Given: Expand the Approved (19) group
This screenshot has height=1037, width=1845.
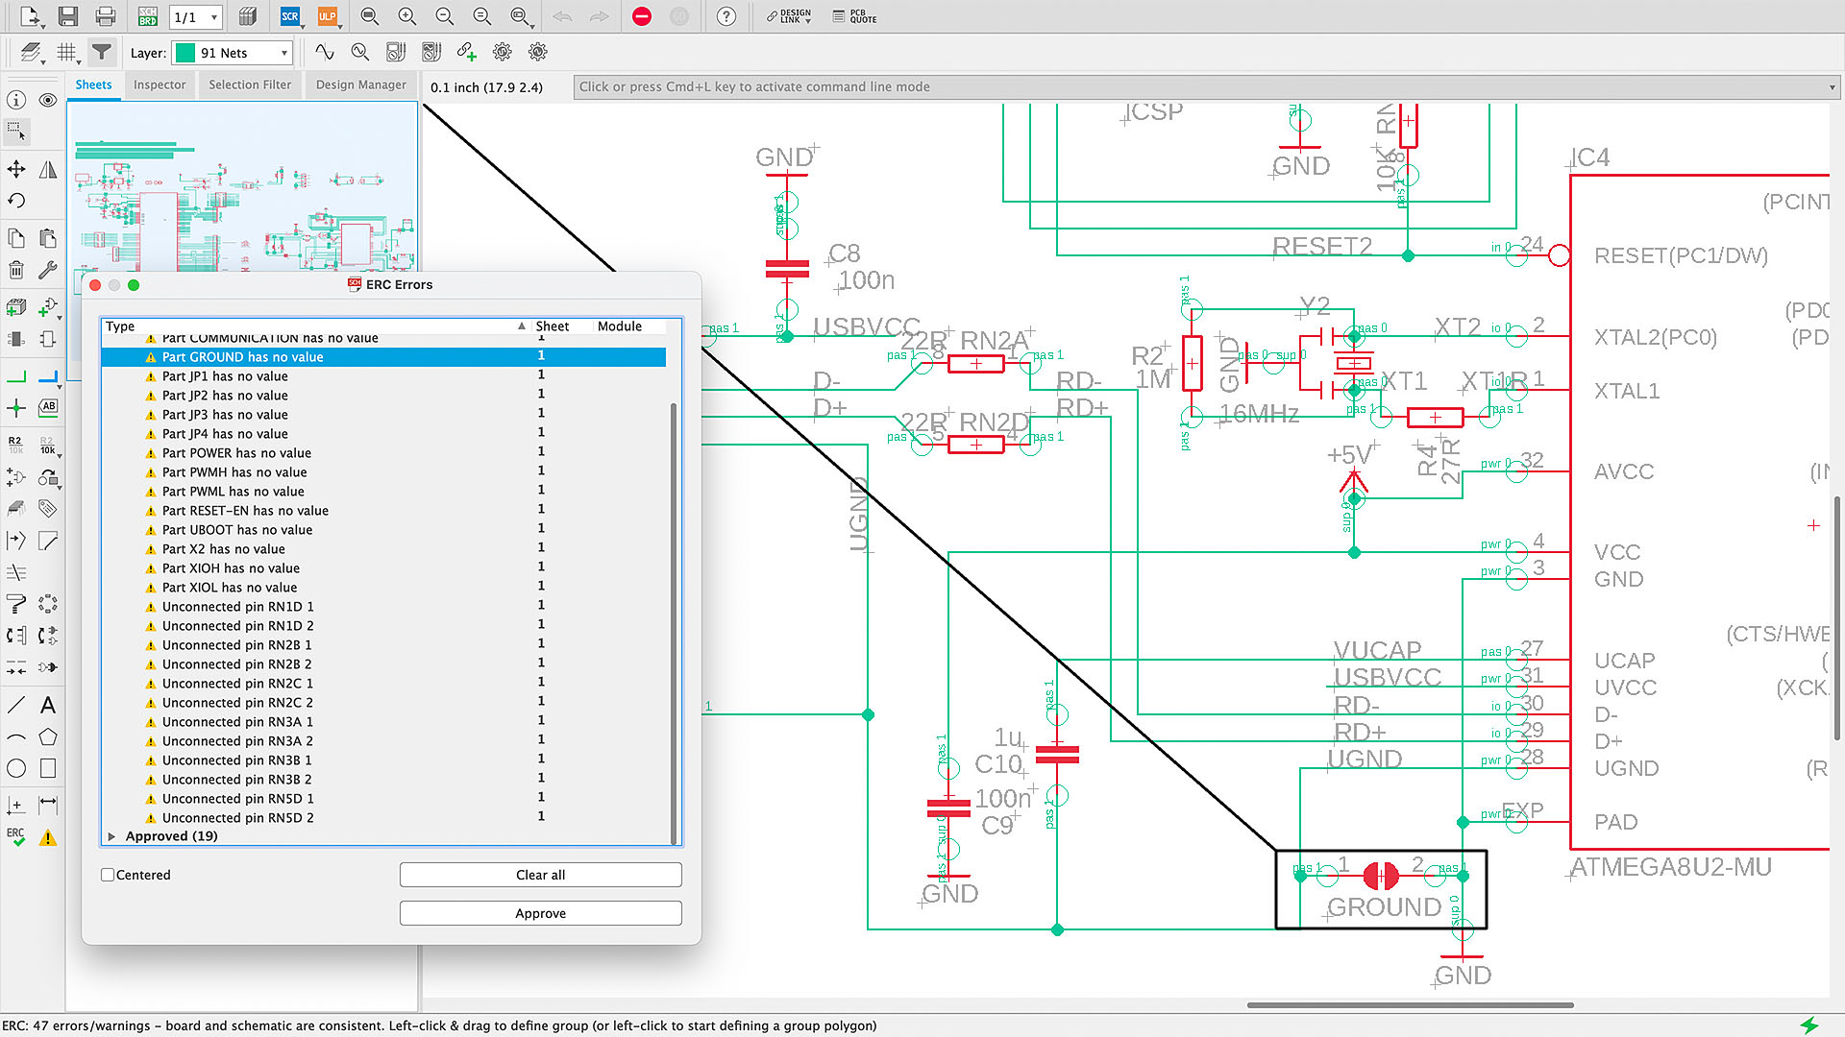Looking at the screenshot, I should (x=112, y=836).
